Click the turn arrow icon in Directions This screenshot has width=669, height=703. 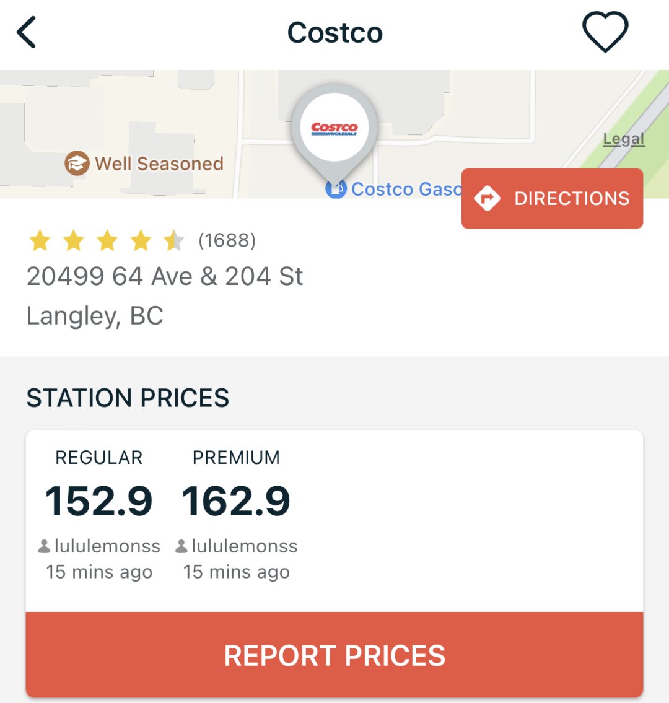coord(488,198)
